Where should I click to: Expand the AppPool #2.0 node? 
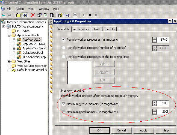click(x=14, y=40)
